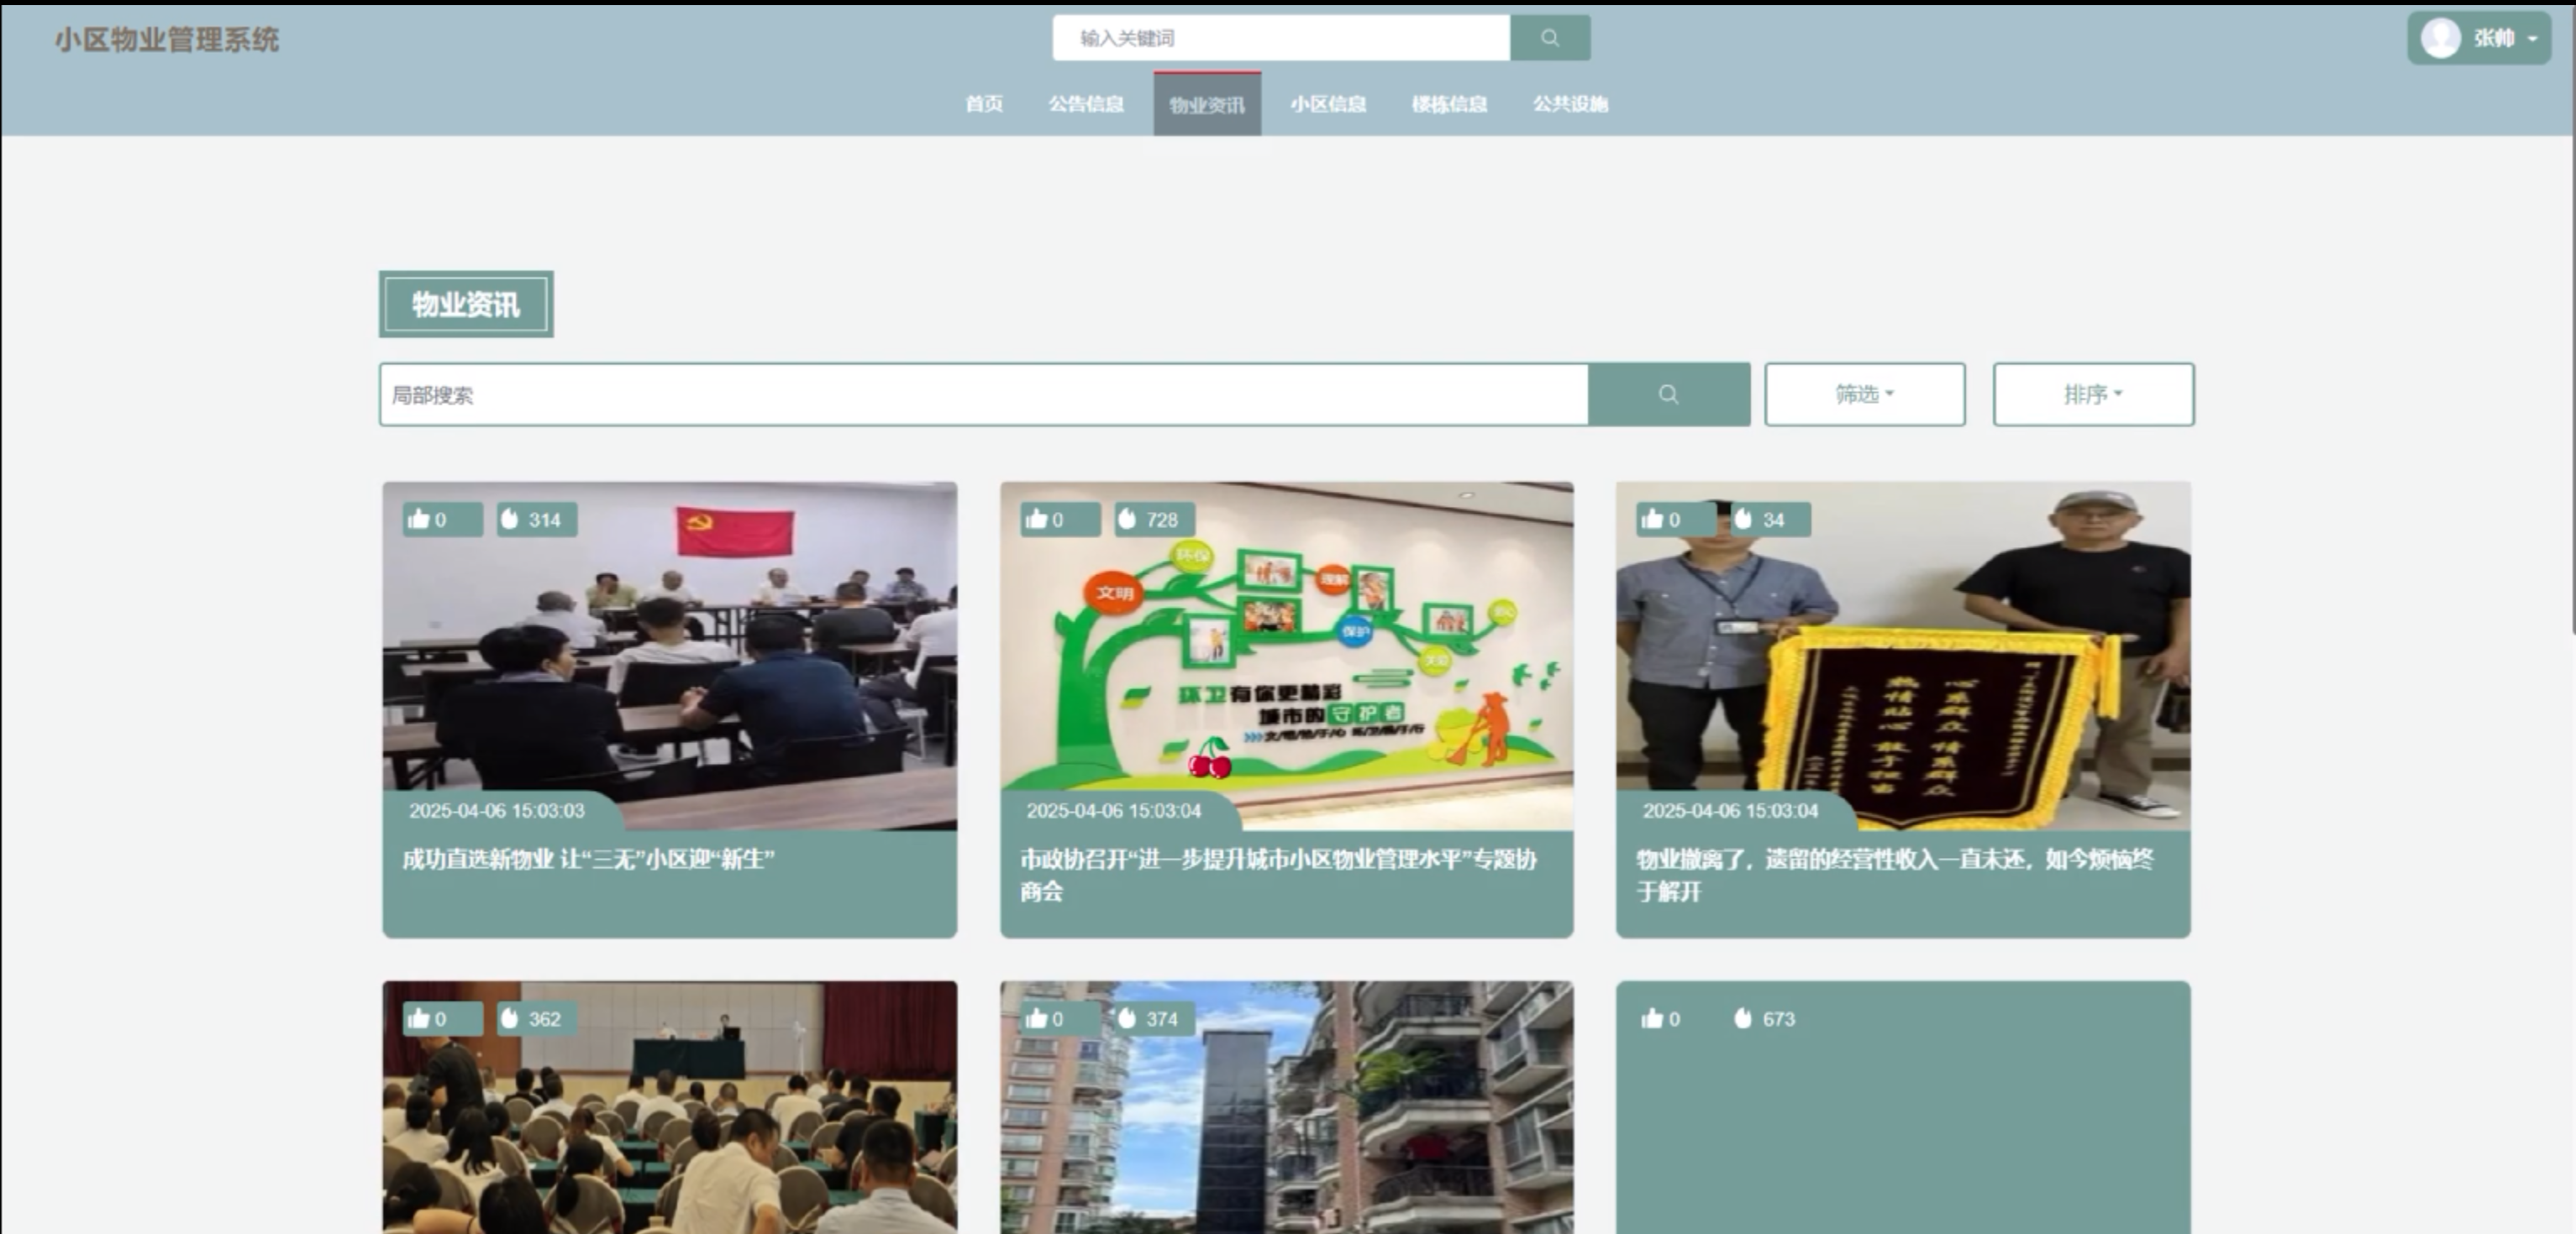
Task: Open the 筛选 filter dropdown
Action: [x=1864, y=395]
